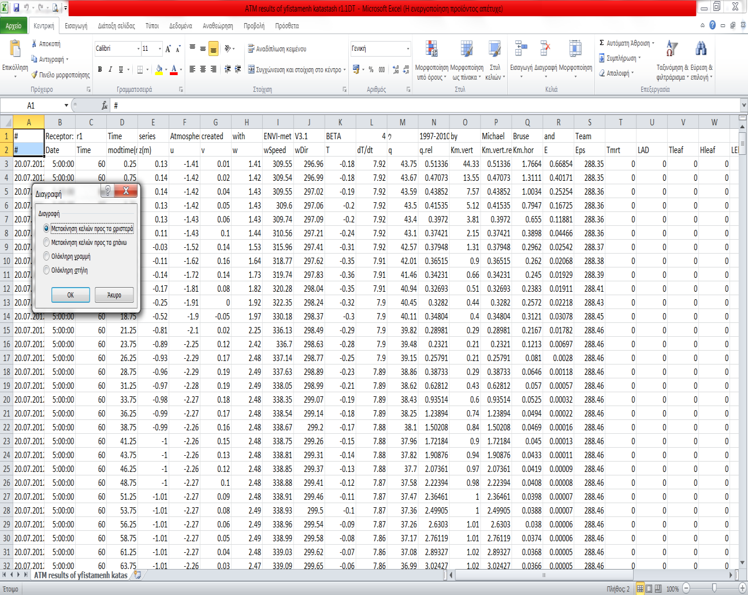
Task: Click the decrease indent icon
Action: coord(228,69)
